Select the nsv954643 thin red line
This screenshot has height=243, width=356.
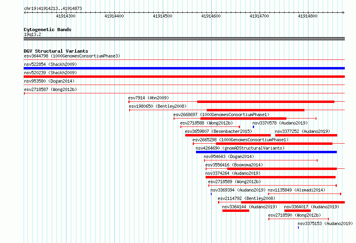click(x=261, y=160)
